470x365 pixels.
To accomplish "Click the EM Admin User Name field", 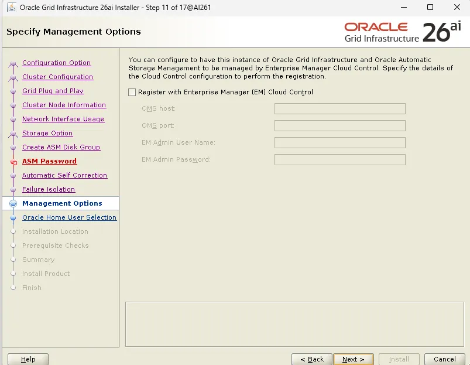I will [x=340, y=142].
